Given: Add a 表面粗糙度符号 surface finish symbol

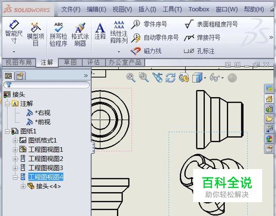Looking at the screenshot, I should [211, 24].
